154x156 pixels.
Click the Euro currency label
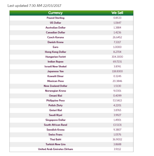point(56,47)
